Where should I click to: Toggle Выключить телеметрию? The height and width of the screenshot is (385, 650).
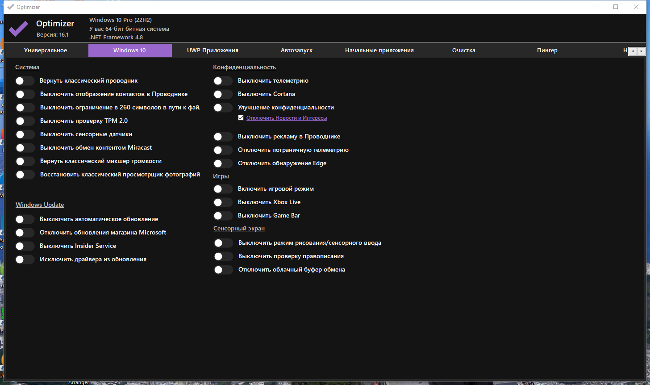223,81
